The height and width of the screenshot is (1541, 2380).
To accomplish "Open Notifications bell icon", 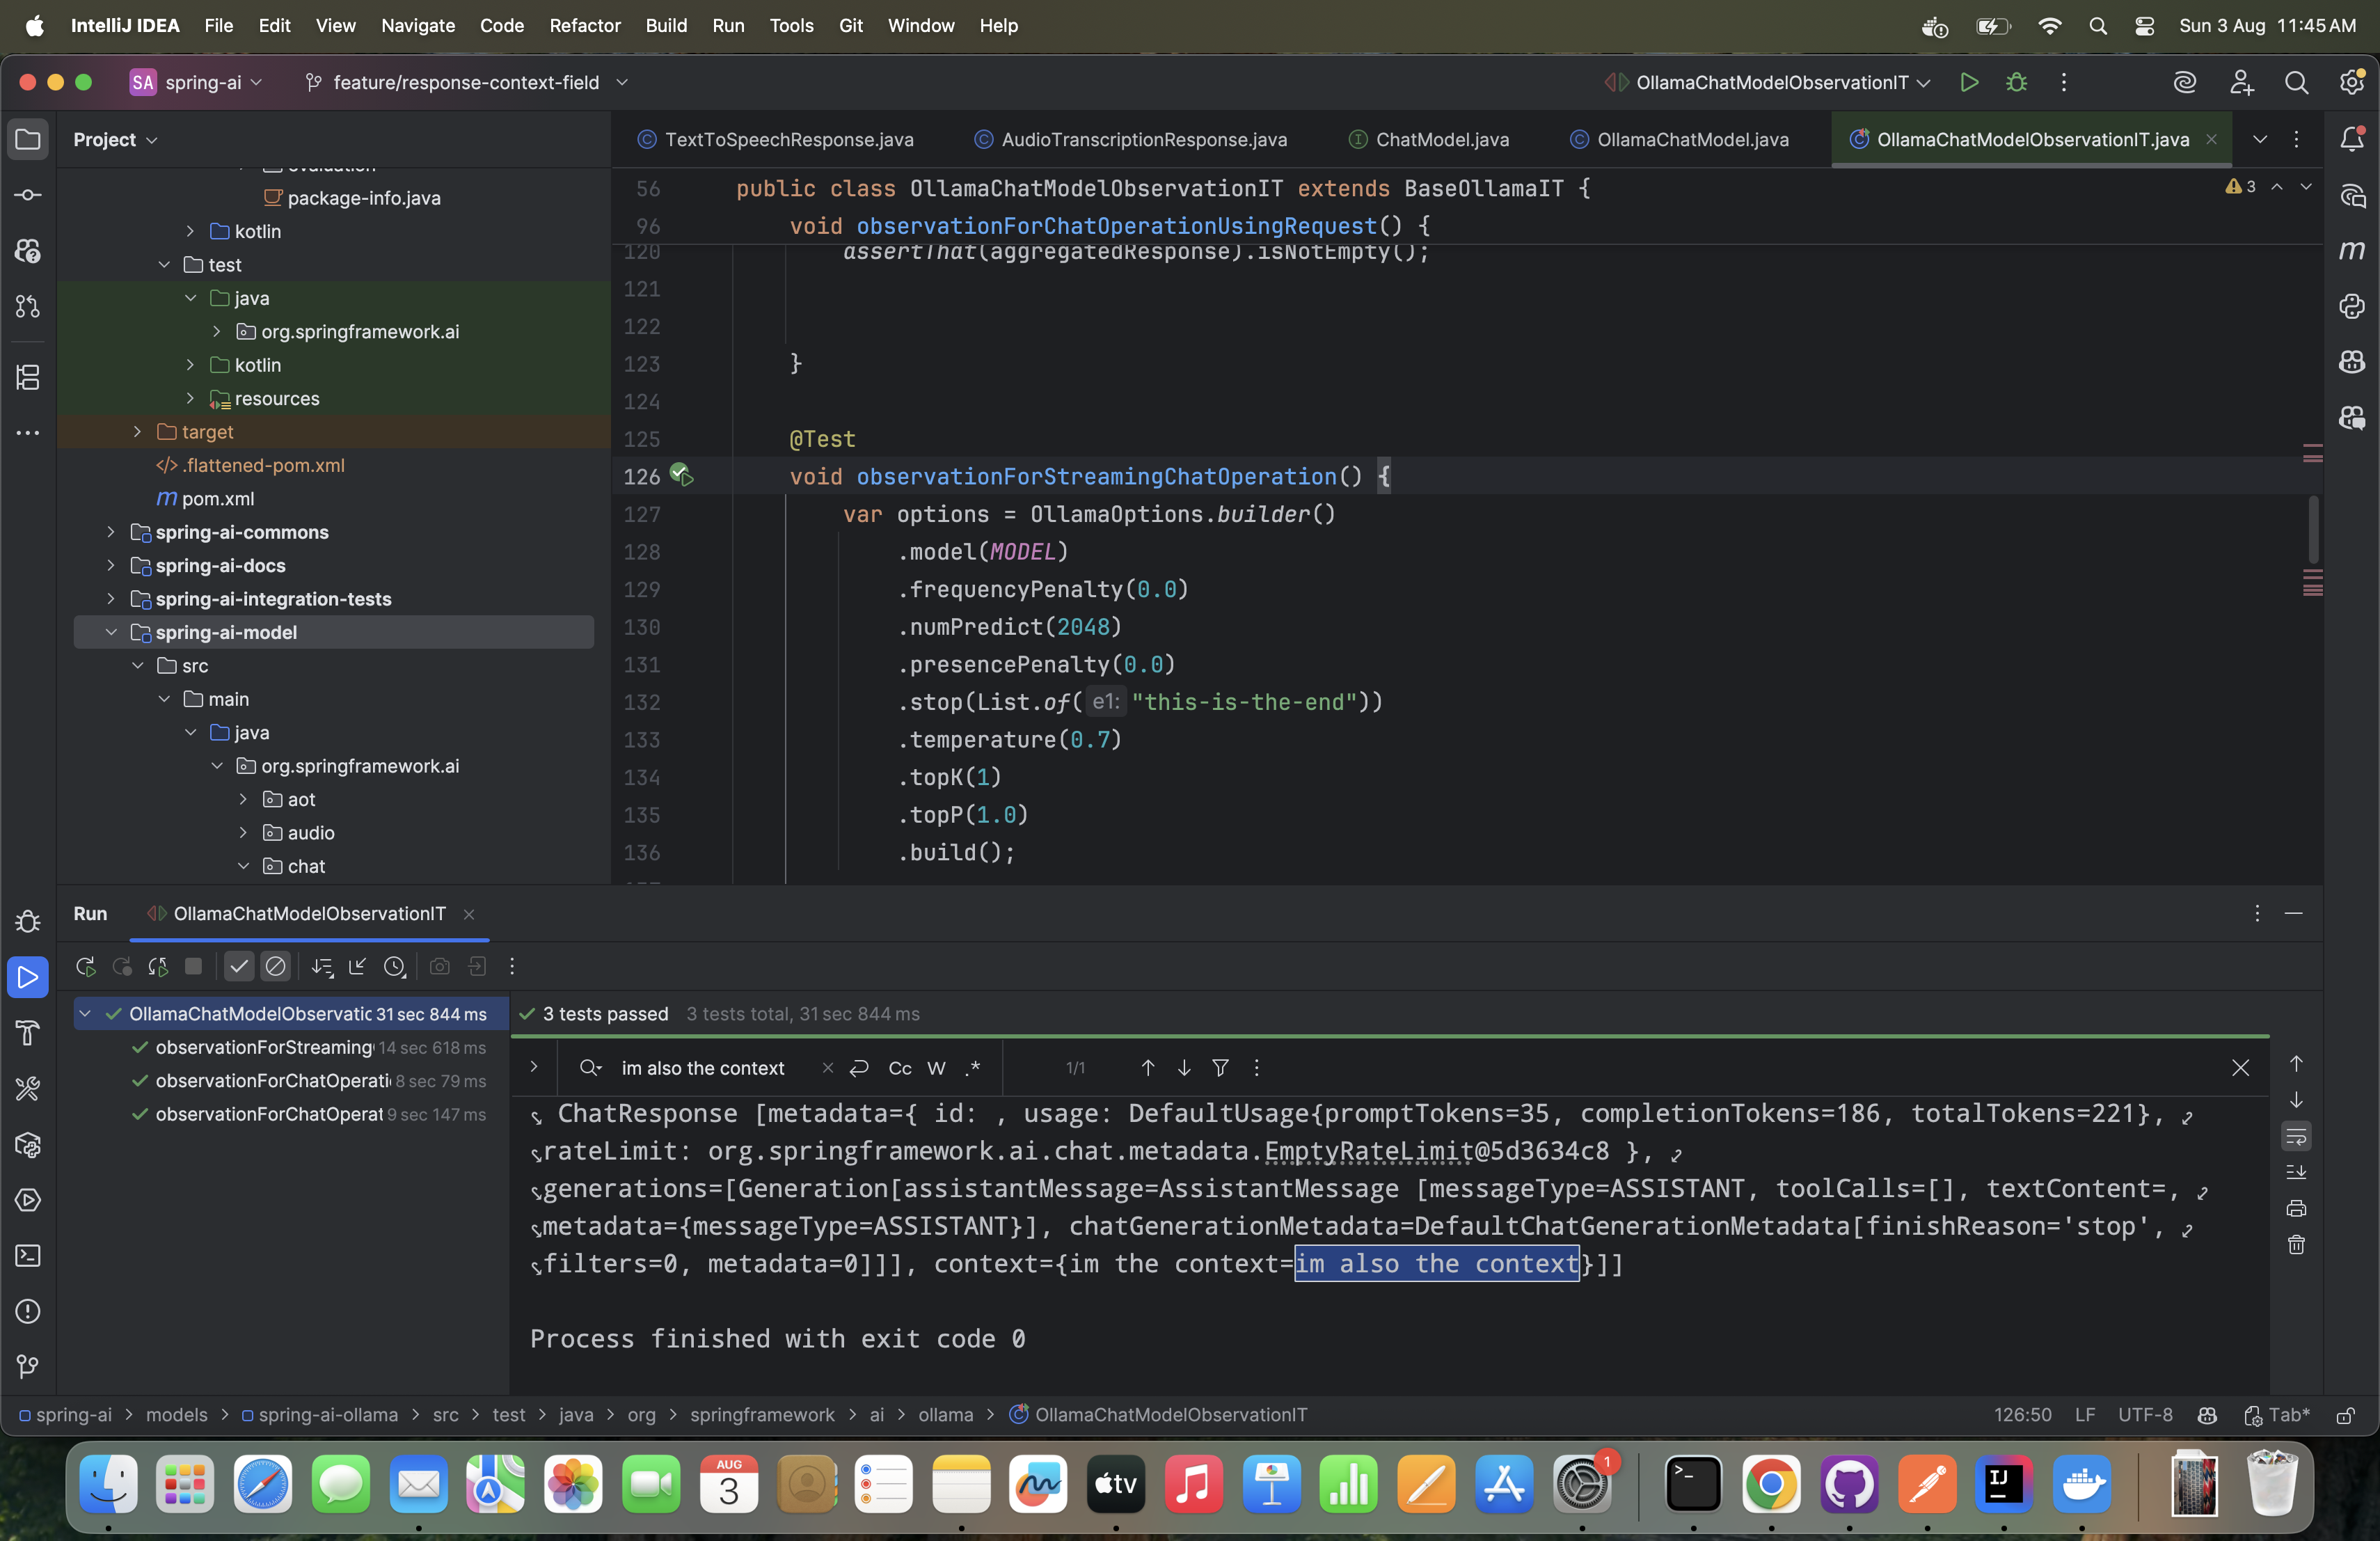I will pyautogui.click(x=2352, y=139).
